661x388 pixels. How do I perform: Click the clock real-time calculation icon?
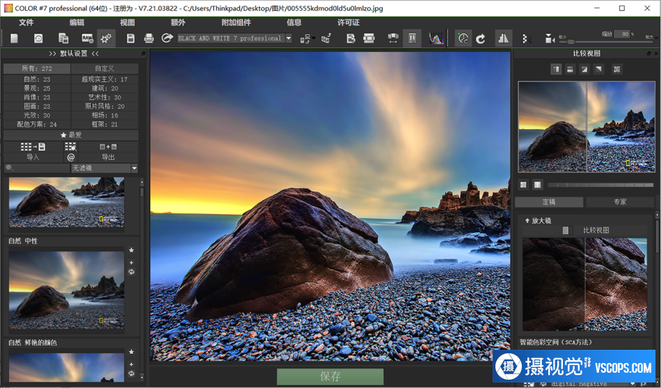point(463,38)
